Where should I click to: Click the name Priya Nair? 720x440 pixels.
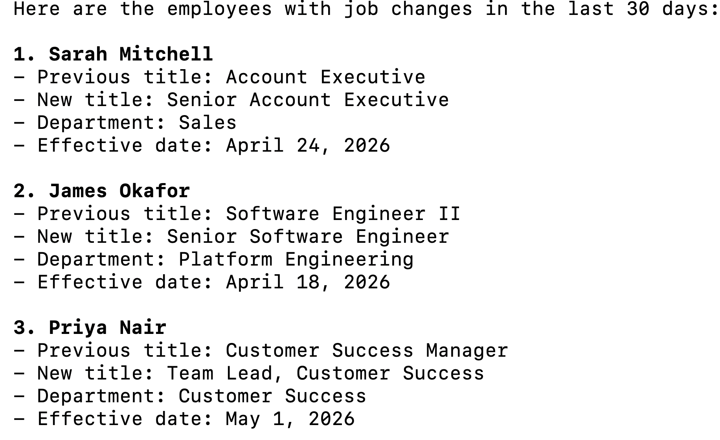[x=108, y=328]
